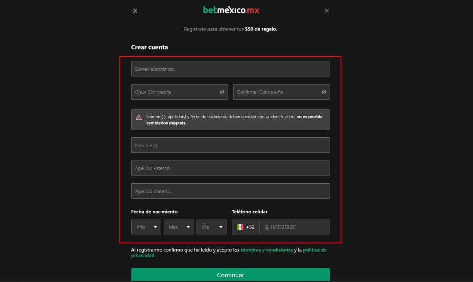This screenshot has height=282, width=473.
Task: Open the Día dropdown
Action: (212, 227)
